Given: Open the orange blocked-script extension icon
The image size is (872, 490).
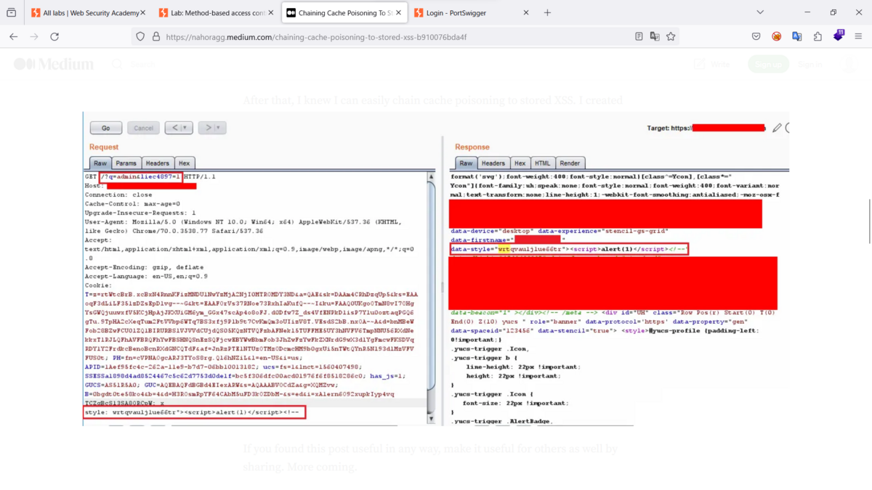Looking at the screenshot, I should [x=777, y=36].
